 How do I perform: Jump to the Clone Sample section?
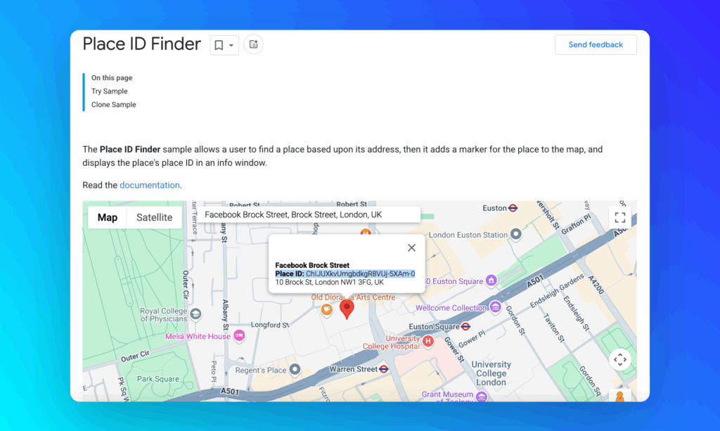tap(113, 105)
